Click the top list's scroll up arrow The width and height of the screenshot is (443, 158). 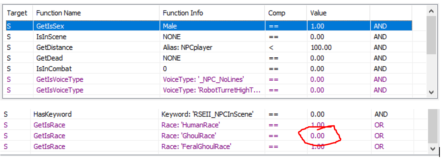point(431,11)
